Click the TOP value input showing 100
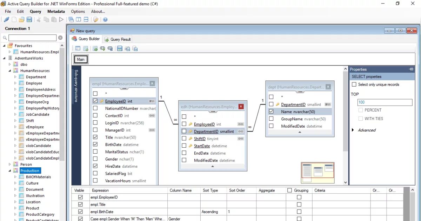The width and height of the screenshot is (421, 221). [385, 102]
